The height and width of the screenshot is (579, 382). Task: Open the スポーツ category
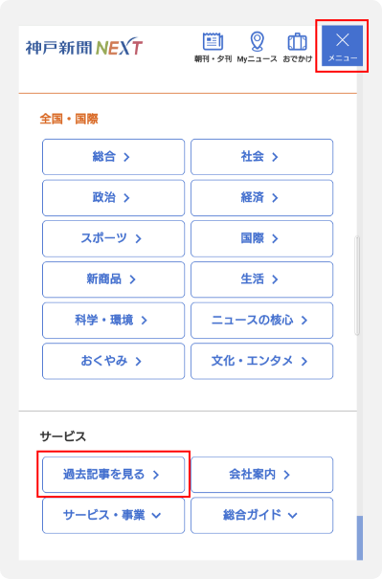coord(113,238)
